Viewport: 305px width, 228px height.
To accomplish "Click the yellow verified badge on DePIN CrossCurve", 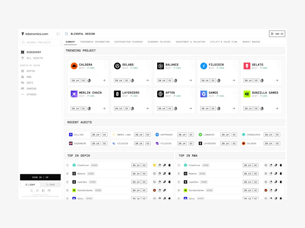I will click(154, 165).
